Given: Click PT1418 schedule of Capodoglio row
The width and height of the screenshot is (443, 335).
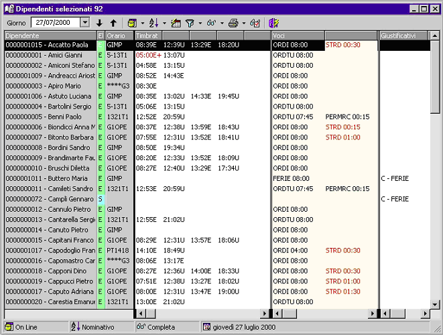Looking at the screenshot, I should [118, 251].
